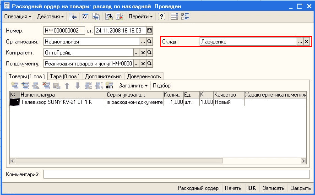The width and height of the screenshot is (315, 195).
Task: Click the OK button
Action: pyautogui.click(x=252, y=188)
